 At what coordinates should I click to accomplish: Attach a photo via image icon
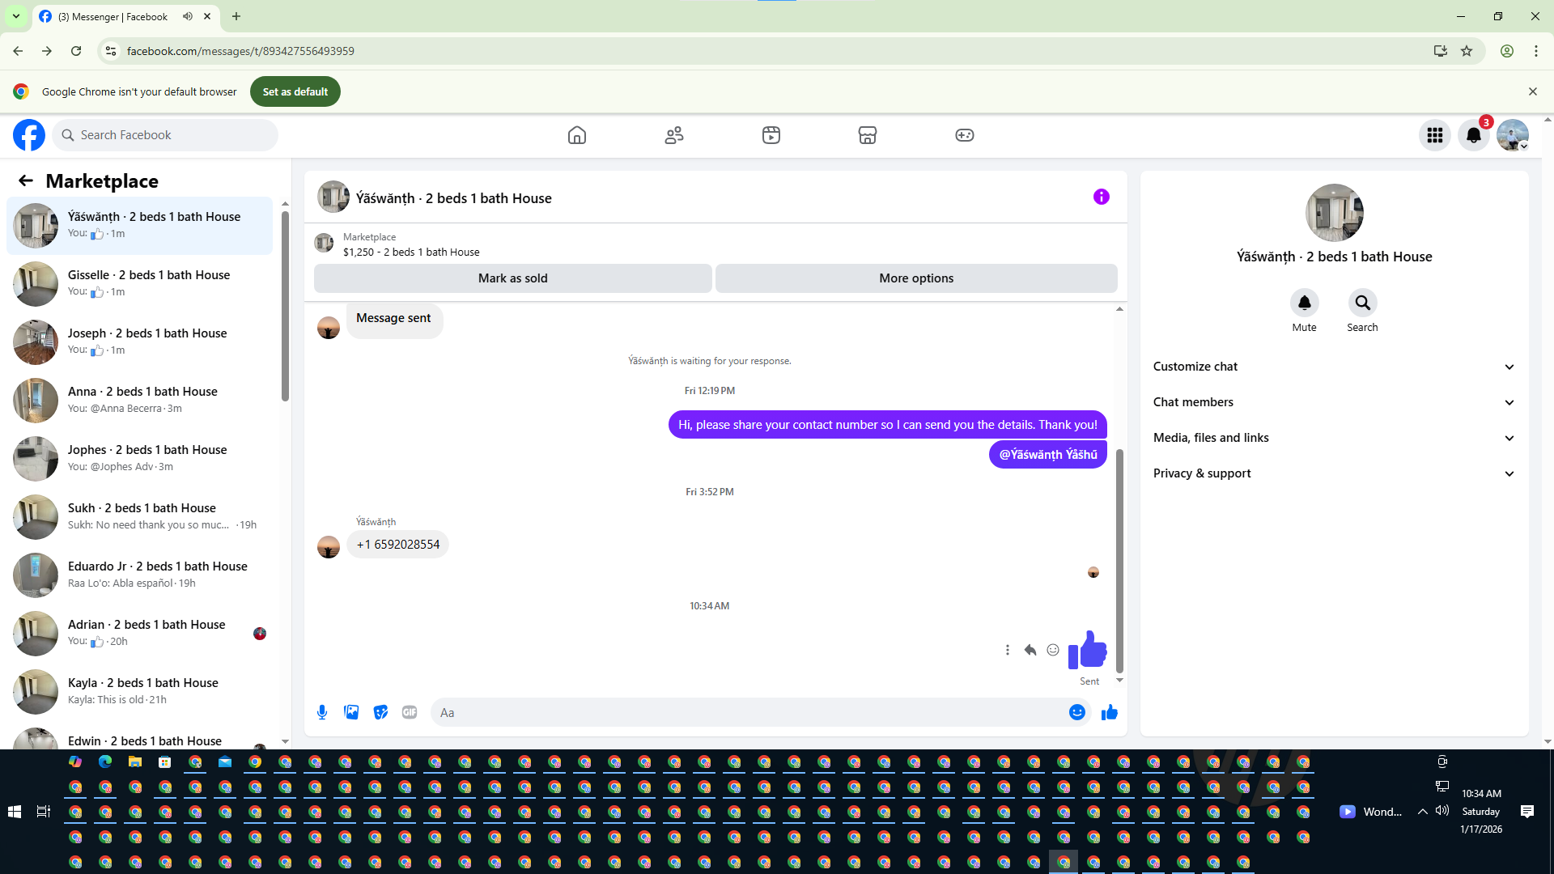coord(351,712)
